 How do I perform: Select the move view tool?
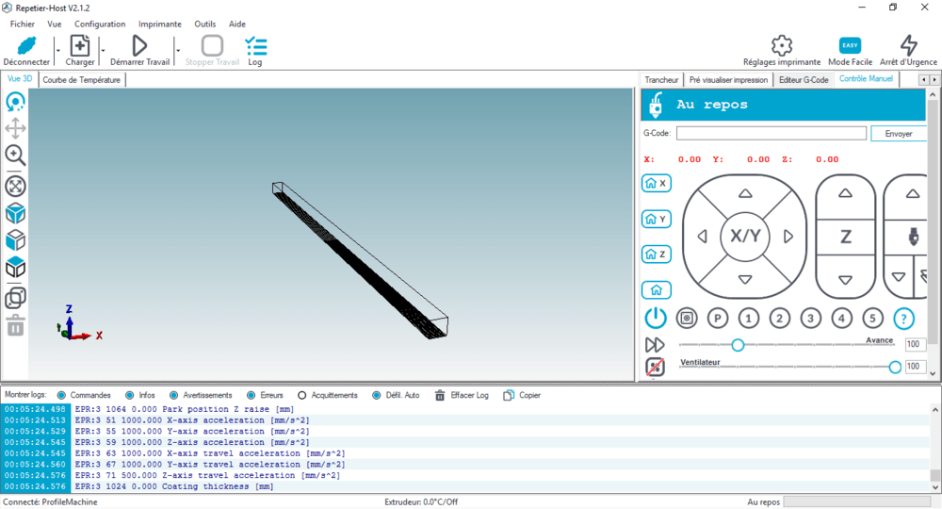tap(16, 128)
